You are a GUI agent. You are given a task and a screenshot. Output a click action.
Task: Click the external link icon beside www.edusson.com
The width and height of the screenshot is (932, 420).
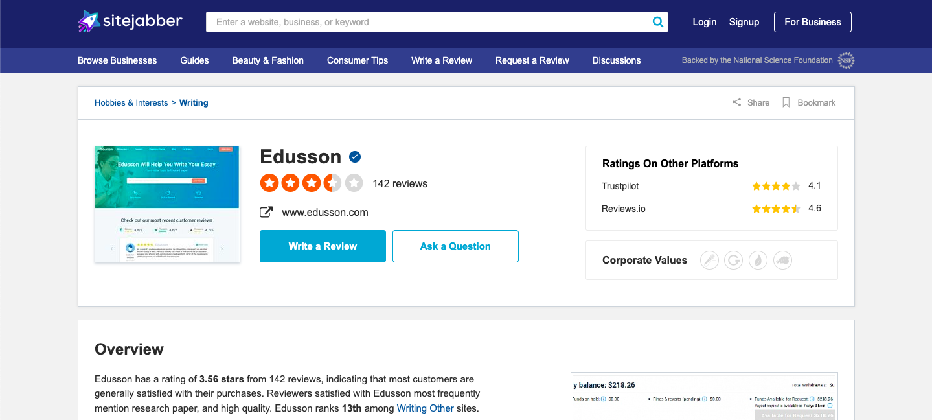pyautogui.click(x=266, y=213)
